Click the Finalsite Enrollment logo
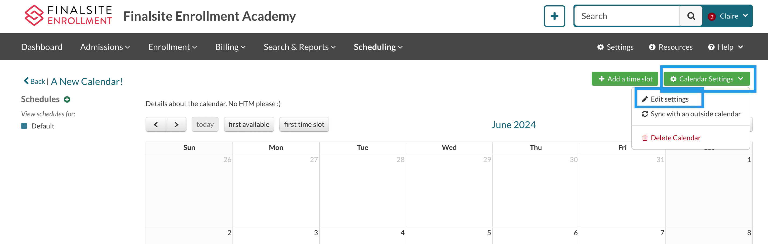Viewport: 768px width, 244px height. point(68,16)
